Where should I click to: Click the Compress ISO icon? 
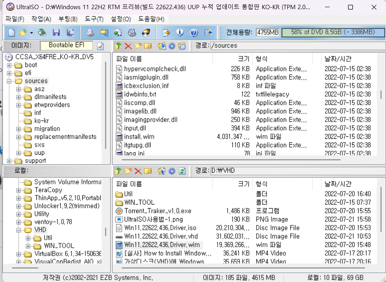click(104, 32)
